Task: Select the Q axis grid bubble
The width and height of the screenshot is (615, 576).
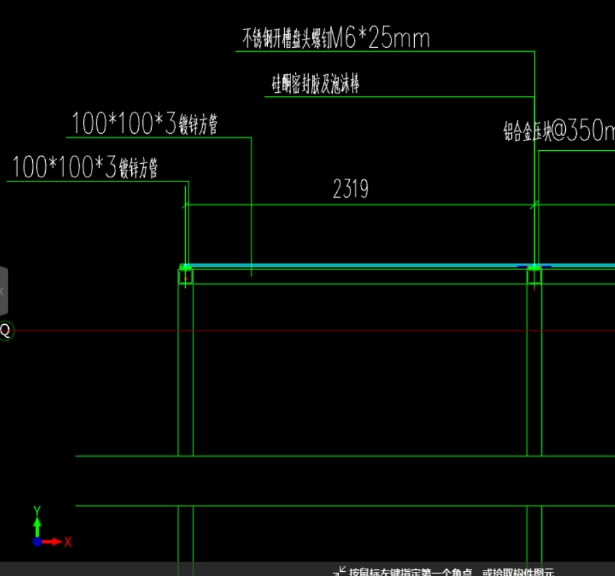Action: pyautogui.click(x=6, y=331)
